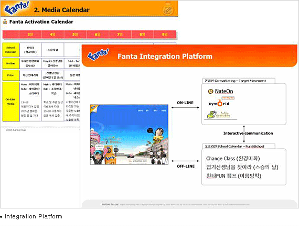
Task: Click the 엽기선생님을 찾아라 (스승의 날) line
Action: click(x=242, y=167)
